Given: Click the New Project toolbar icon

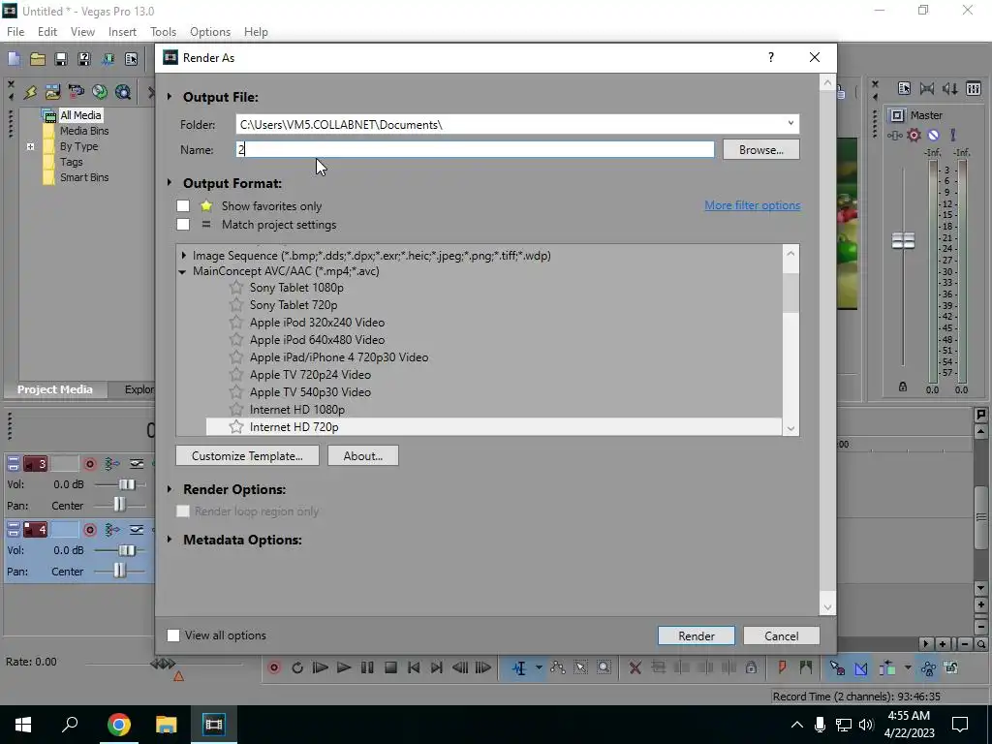Looking at the screenshot, I should 14,59.
